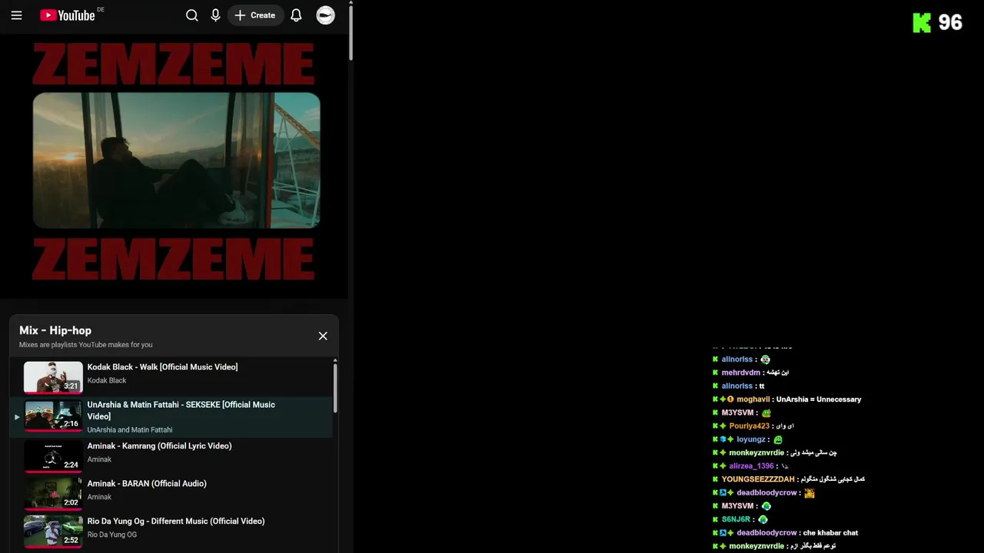Click chat username mehrdvdm
Viewport: 984px width, 553px height.
click(x=740, y=373)
